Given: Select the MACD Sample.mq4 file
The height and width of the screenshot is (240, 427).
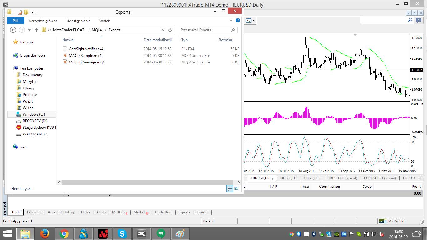Looking at the screenshot, I should [x=85, y=56].
